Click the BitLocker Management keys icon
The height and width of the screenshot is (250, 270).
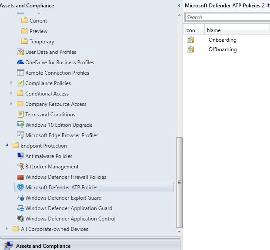(x=20, y=166)
